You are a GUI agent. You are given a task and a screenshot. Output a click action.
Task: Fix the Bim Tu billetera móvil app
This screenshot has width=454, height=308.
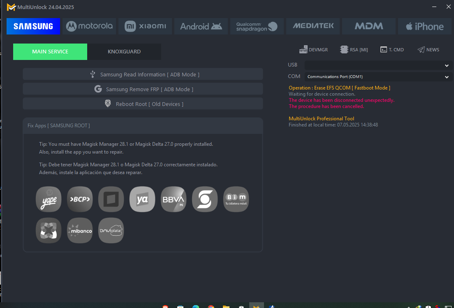236,199
